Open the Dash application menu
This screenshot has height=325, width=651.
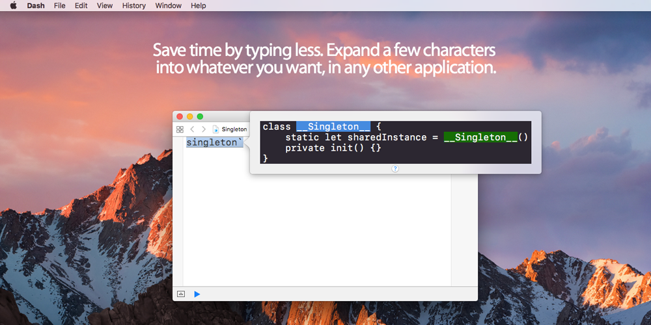(36, 6)
